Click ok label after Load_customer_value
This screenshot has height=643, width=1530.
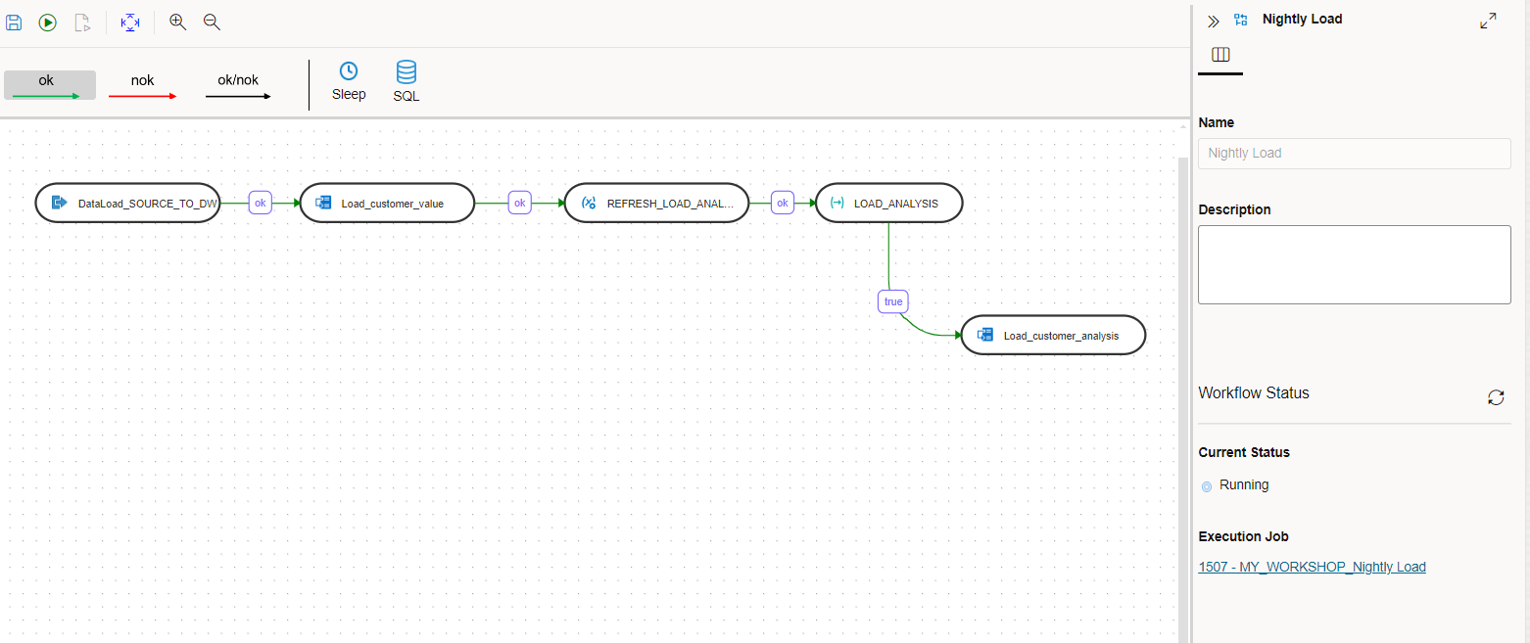click(520, 203)
